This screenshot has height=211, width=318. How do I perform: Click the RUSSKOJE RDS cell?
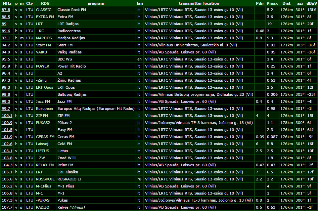pos(45,179)
